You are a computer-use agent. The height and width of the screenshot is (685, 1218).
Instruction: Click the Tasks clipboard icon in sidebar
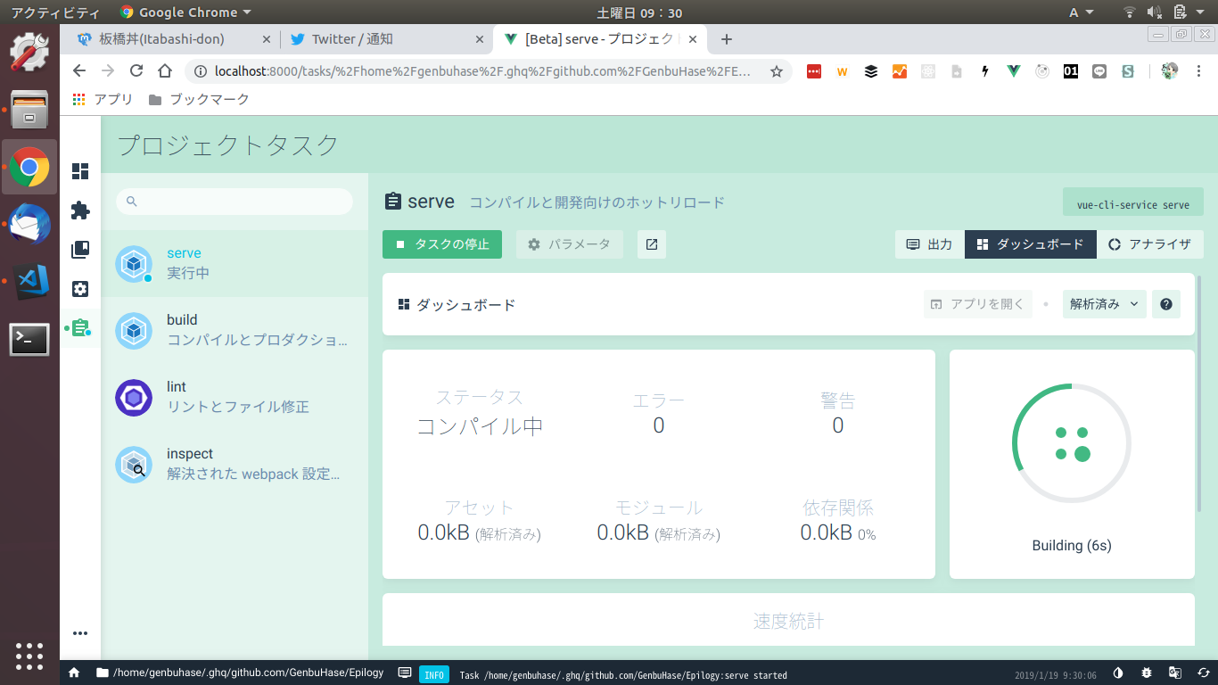pos(80,328)
